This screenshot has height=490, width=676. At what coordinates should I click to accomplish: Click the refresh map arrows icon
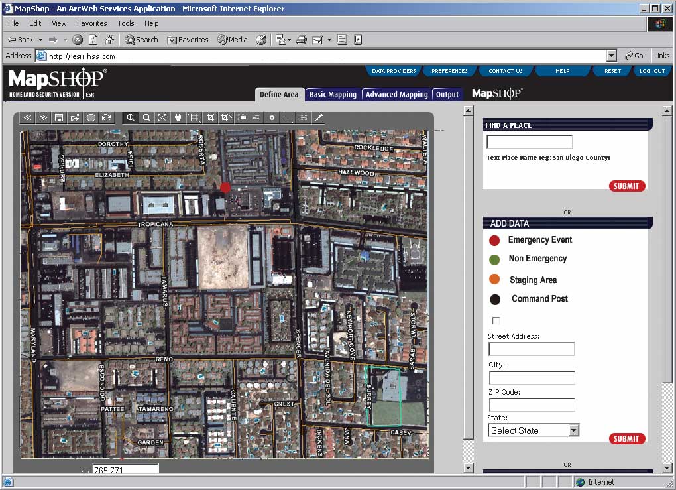[x=106, y=118]
